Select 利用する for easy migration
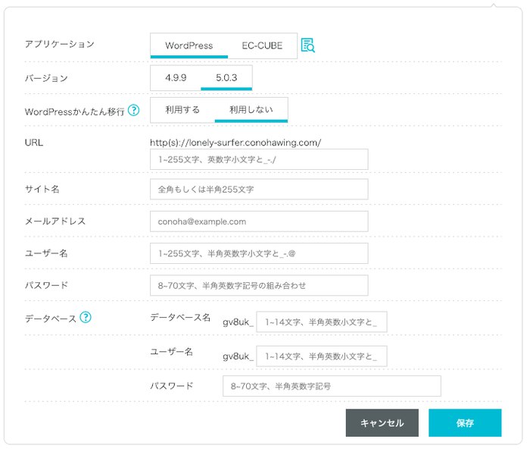This screenshot has height=452, width=530. point(182,110)
